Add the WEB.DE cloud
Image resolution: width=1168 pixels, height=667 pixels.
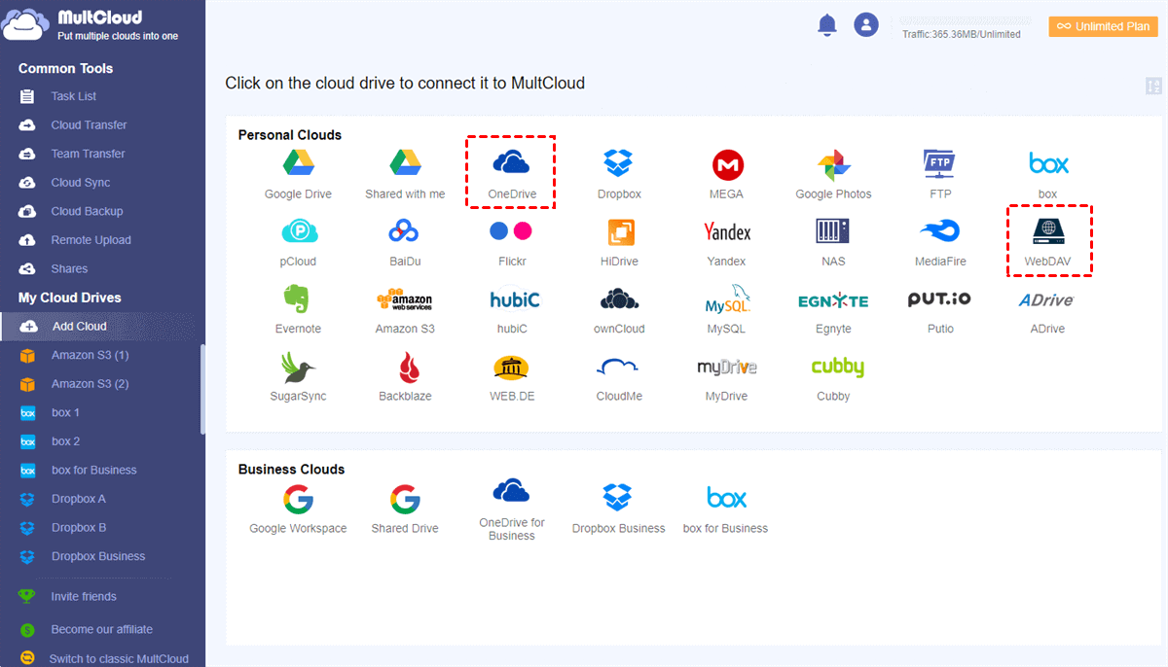pos(512,368)
